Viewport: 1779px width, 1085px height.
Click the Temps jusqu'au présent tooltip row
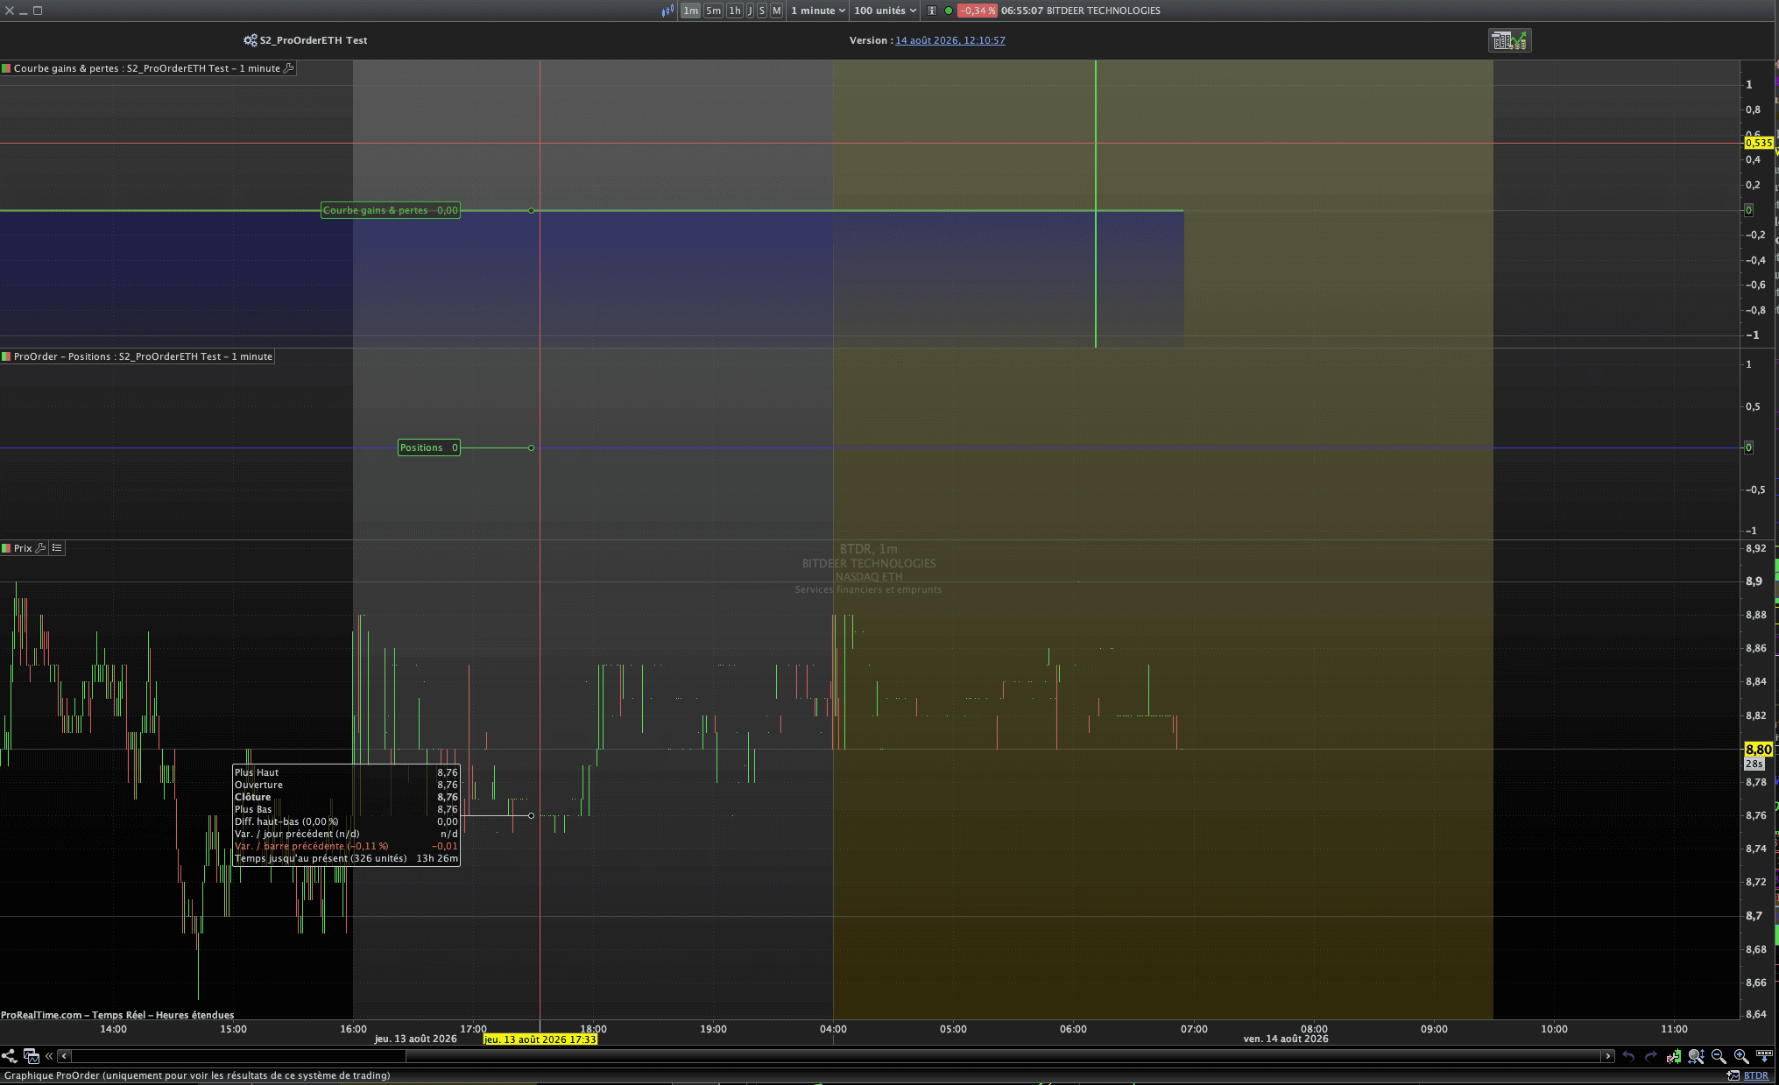point(346,858)
